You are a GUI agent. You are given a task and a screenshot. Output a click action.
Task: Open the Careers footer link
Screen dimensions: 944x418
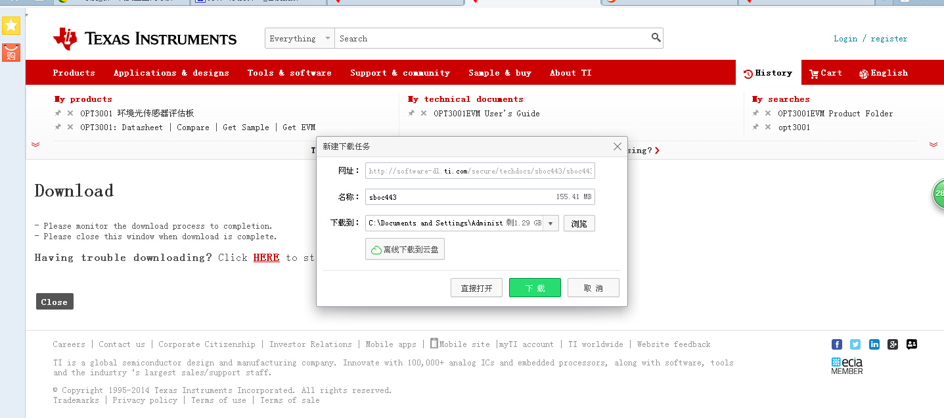tap(69, 344)
